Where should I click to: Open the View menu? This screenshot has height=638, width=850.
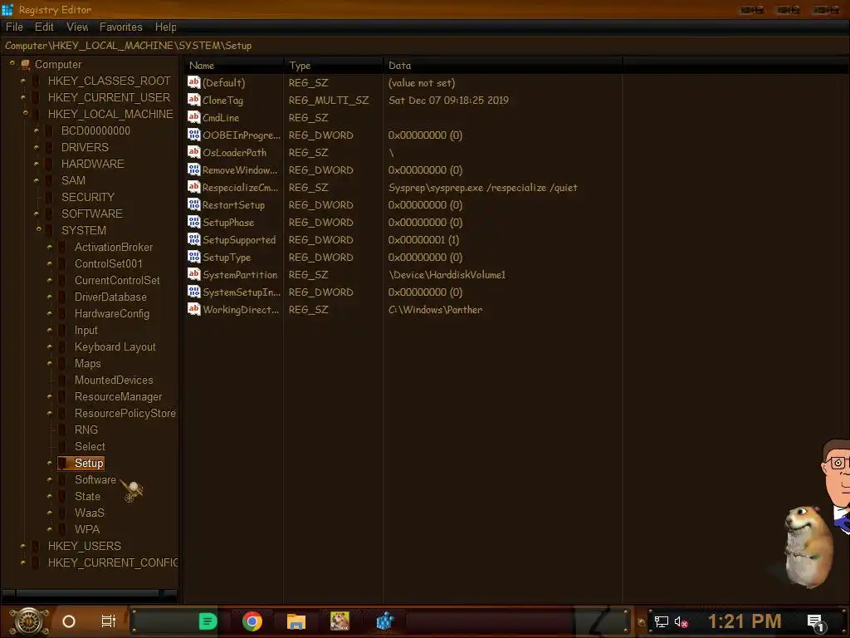(77, 27)
